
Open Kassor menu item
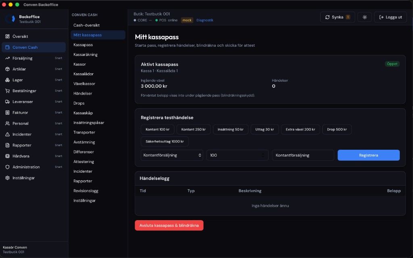click(98, 64)
